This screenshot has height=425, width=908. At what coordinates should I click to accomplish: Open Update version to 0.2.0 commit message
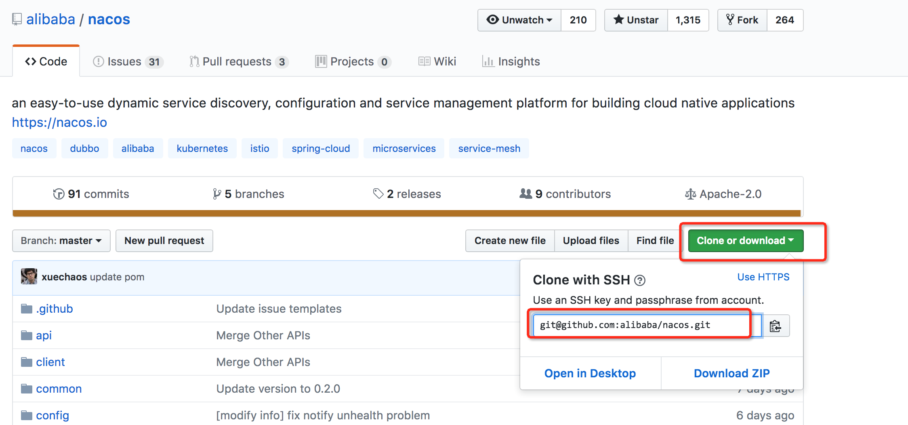tap(278, 389)
